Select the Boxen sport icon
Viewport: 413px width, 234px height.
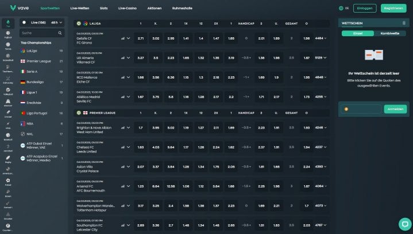click(x=8, y=193)
